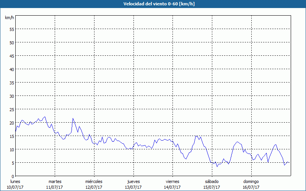Click the 15/07/17 date under sábado
The image size is (306, 191).
[x=212, y=187]
